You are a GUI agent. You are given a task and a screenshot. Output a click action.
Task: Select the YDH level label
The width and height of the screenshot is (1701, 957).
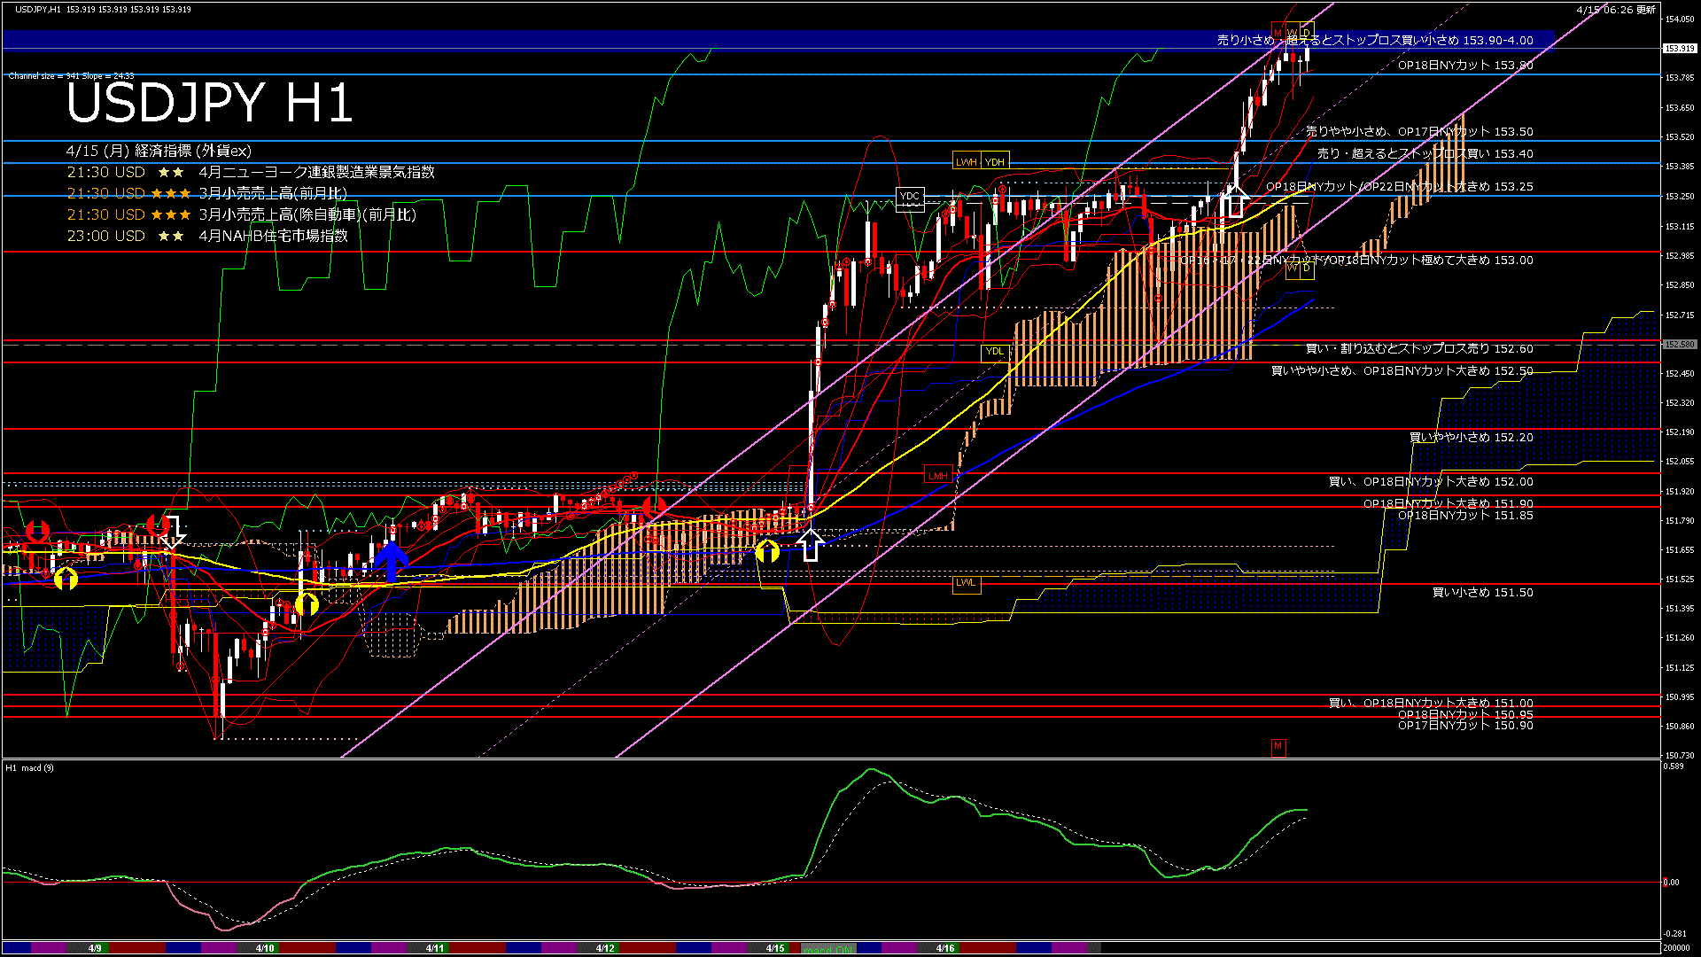pos(995,161)
